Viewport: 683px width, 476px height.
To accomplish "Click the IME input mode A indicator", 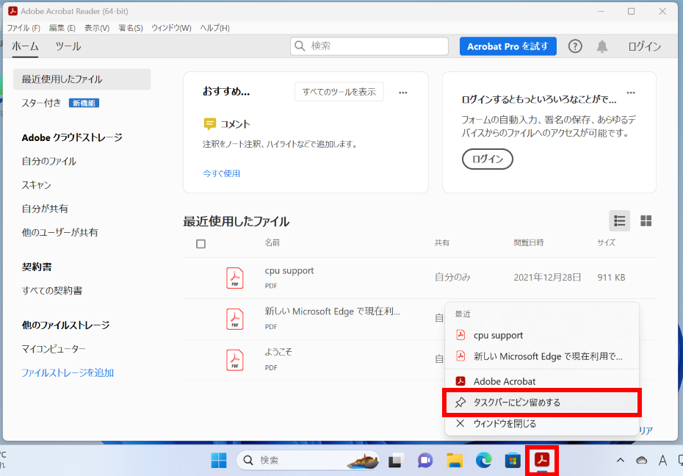I will pos(662,460).
